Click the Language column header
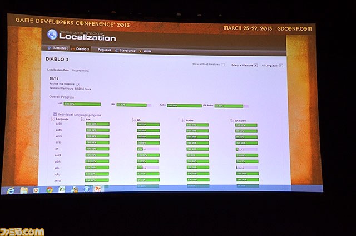This screenshot has height=236, width=356. click(62, 119)
